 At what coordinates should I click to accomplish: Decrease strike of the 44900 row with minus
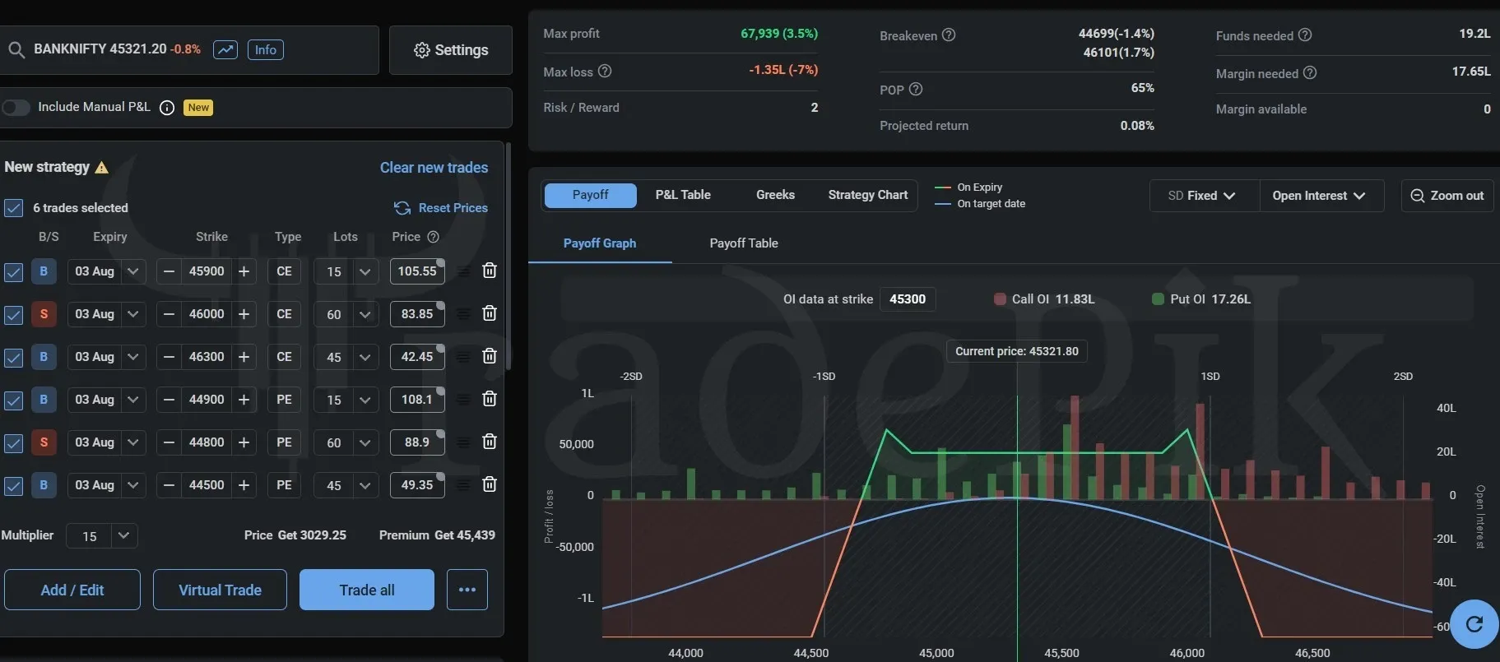[x=169, y=400]
